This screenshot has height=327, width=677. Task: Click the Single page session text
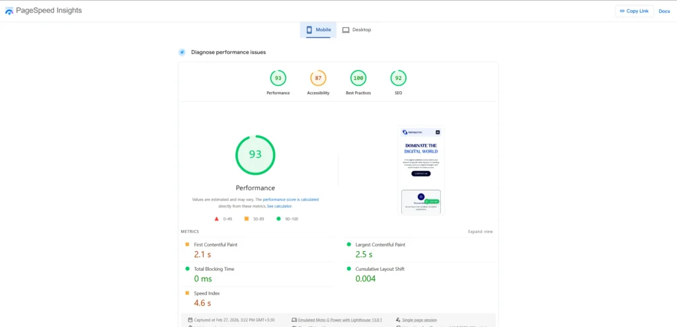pyautogui.click(x=419, y=320)
